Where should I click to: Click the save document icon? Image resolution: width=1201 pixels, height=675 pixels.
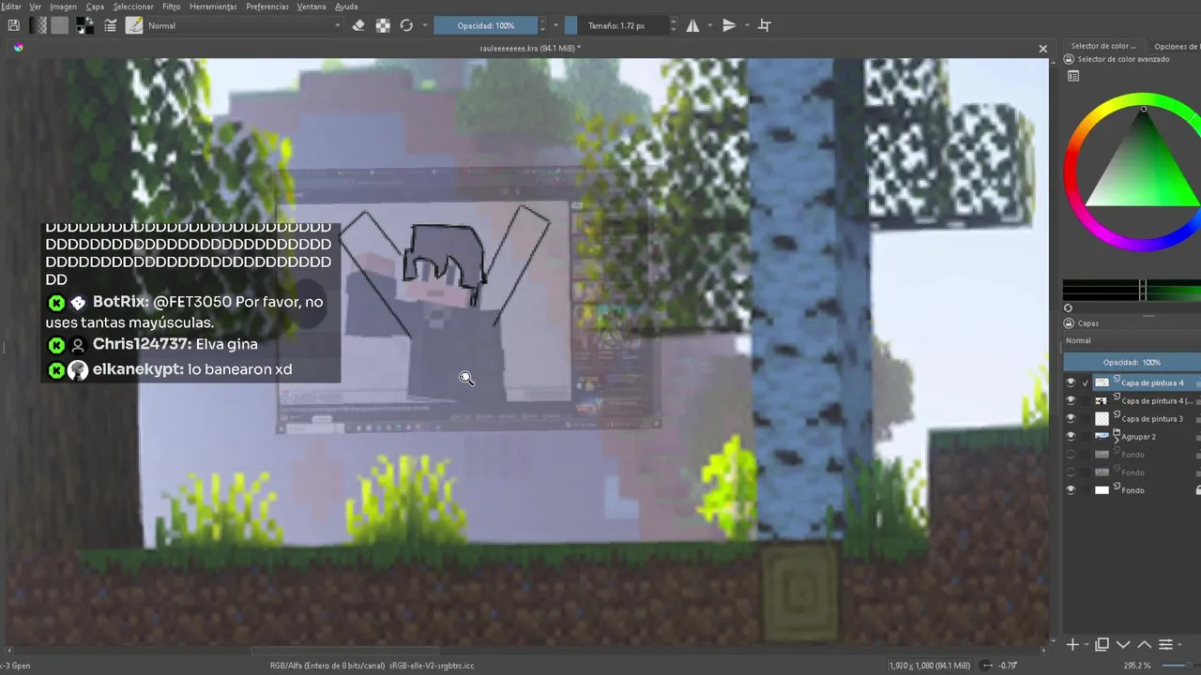(x=13, y=25)
